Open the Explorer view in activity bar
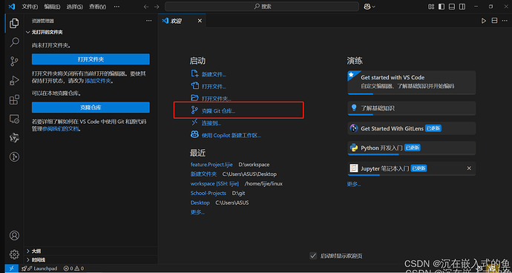Screen dimensions: 512x273 point(14,23)
